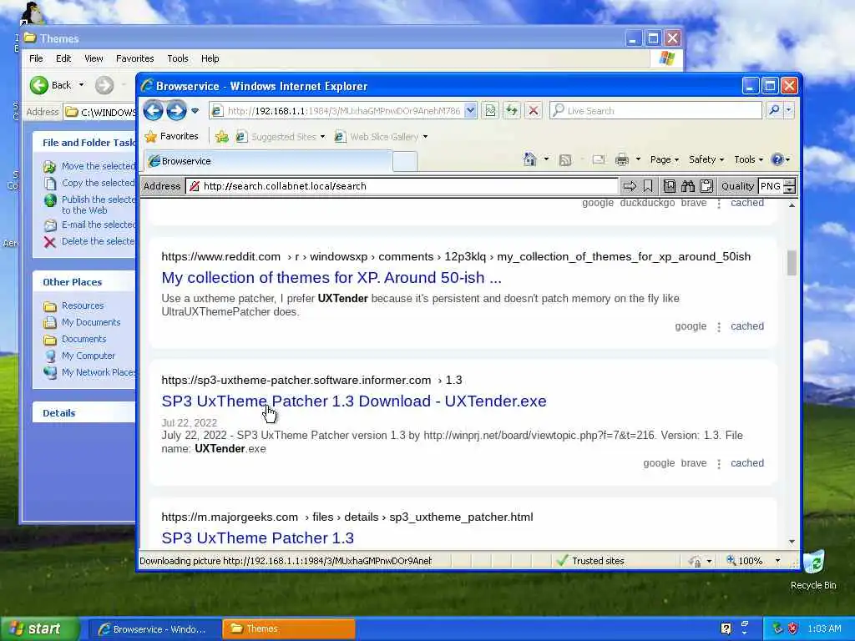
Task: Click the PNG quality stepper
Action: coord(790,186)
